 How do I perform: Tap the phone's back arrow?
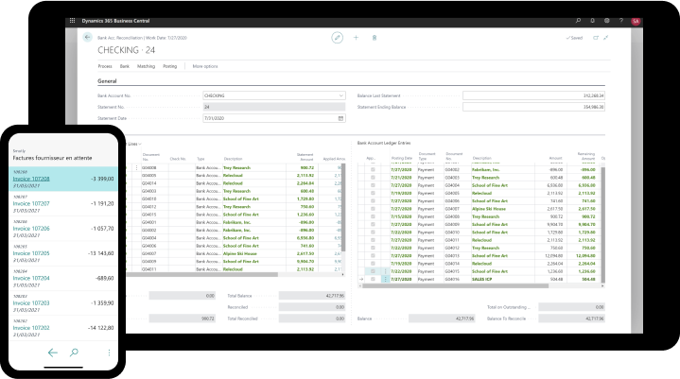[x=52, y=353]
